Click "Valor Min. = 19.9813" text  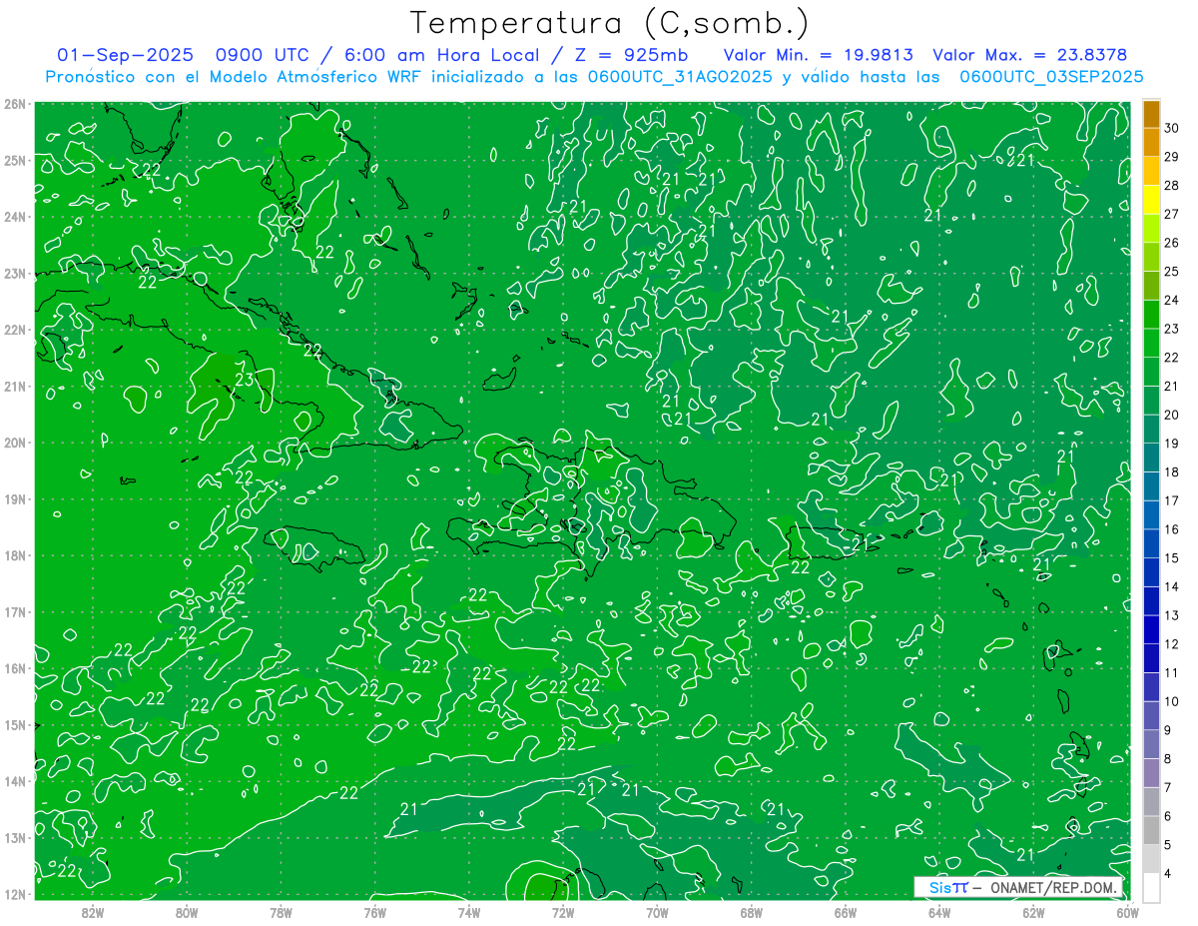[x=819, y=55]
